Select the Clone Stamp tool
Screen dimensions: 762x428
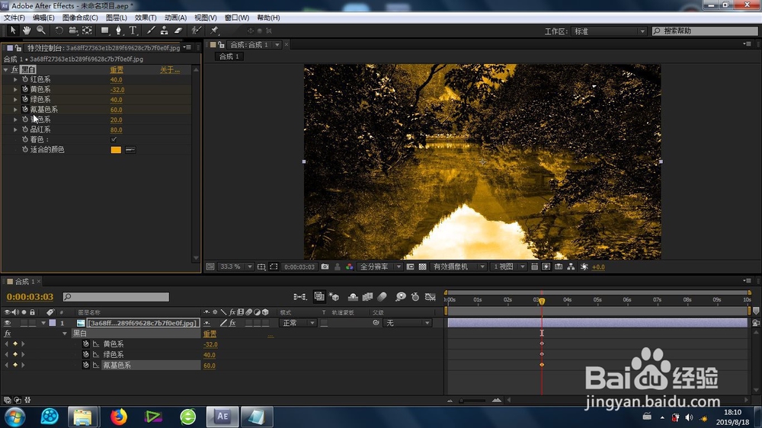click(x=165, y=30)
